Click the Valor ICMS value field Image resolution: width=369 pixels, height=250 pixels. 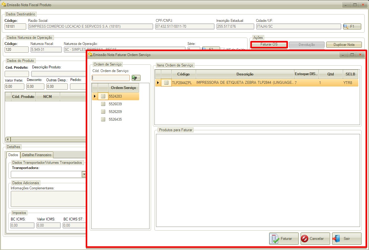(x=49, y=225)
